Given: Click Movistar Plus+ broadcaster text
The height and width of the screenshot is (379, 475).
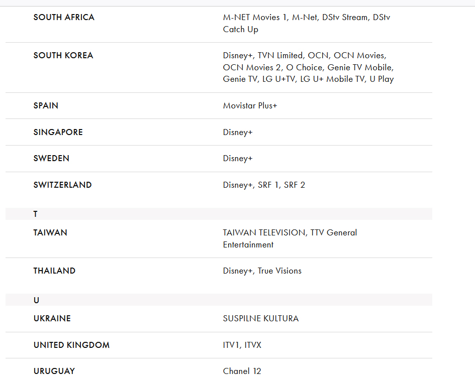Looking at the screenshot, I should [250, 105].
